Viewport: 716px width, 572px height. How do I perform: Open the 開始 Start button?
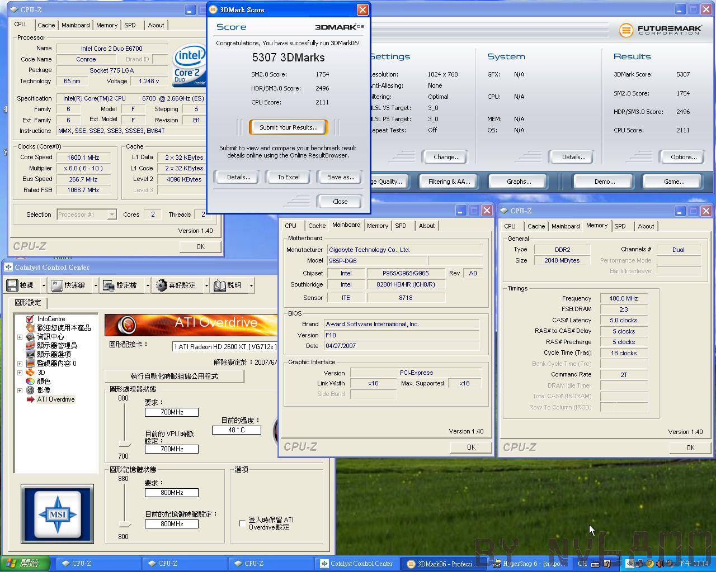tap(25, 564)
